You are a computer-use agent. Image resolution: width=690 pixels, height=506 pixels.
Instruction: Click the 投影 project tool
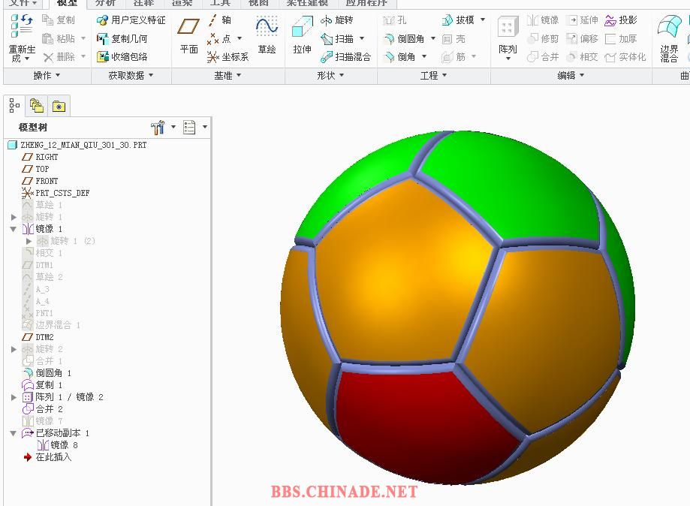(621, 20)
